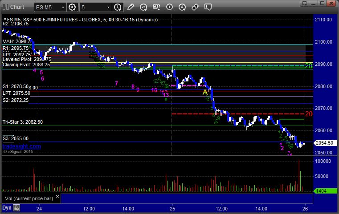The image size is (339, 214).
Task: Select the Vol (current price bar) tab
Action: coord(29,198)
